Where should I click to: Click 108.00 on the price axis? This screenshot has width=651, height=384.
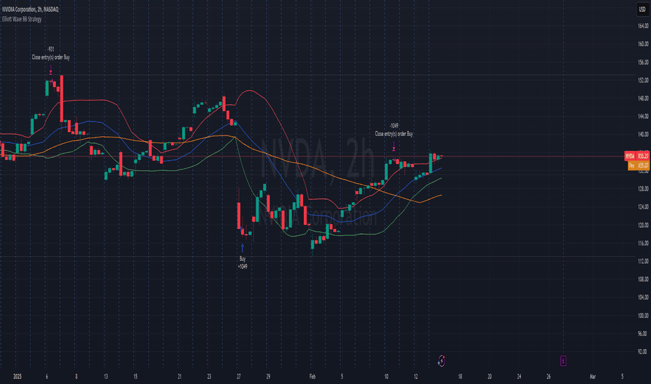[643, 279]
